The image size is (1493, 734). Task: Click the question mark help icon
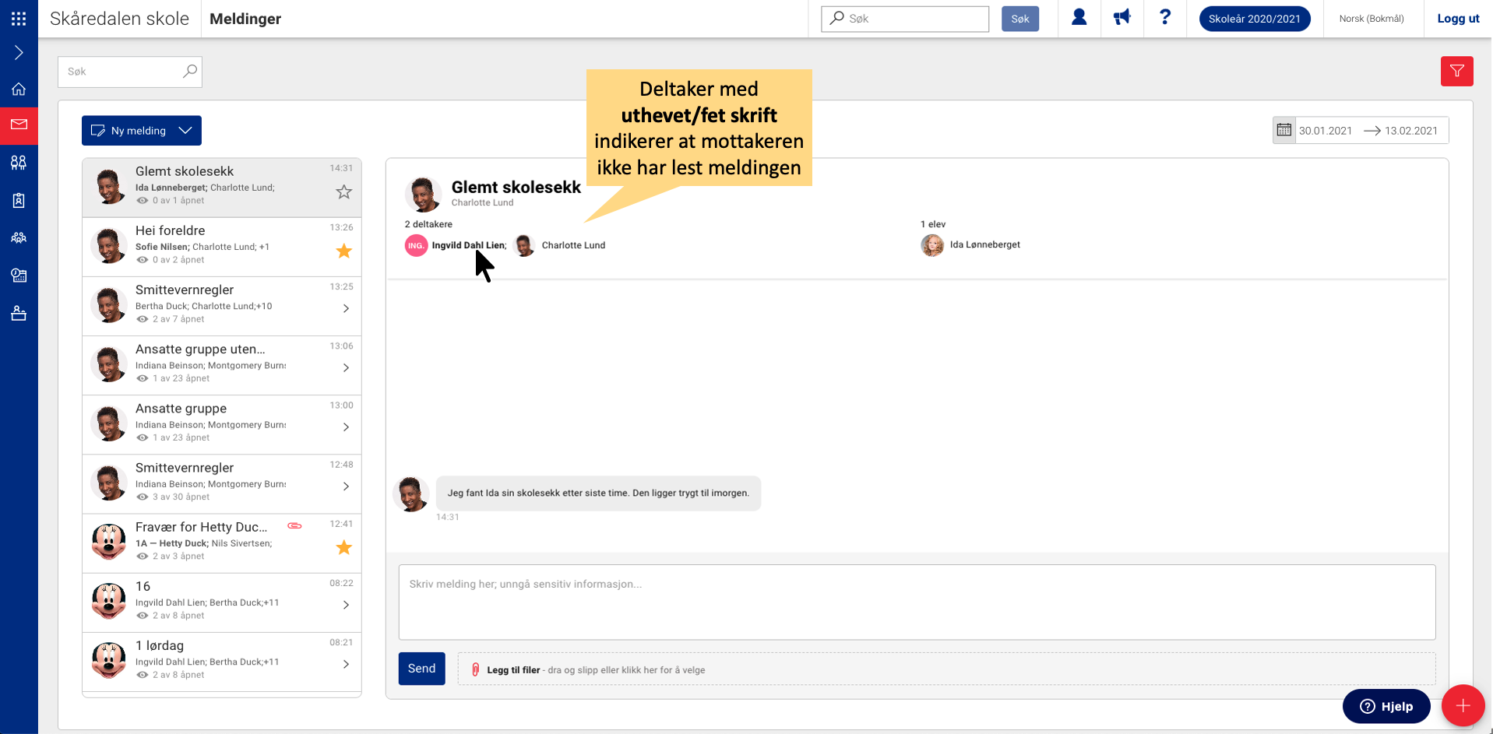(x=1165, y=17)
